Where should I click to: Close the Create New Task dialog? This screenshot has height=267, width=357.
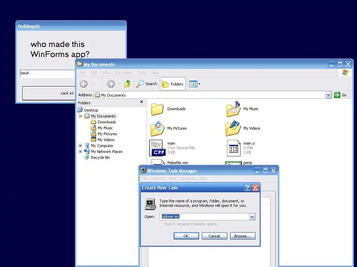(256, 187)
